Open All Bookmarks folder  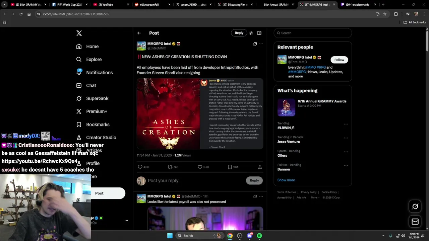[x=415, y=22]
